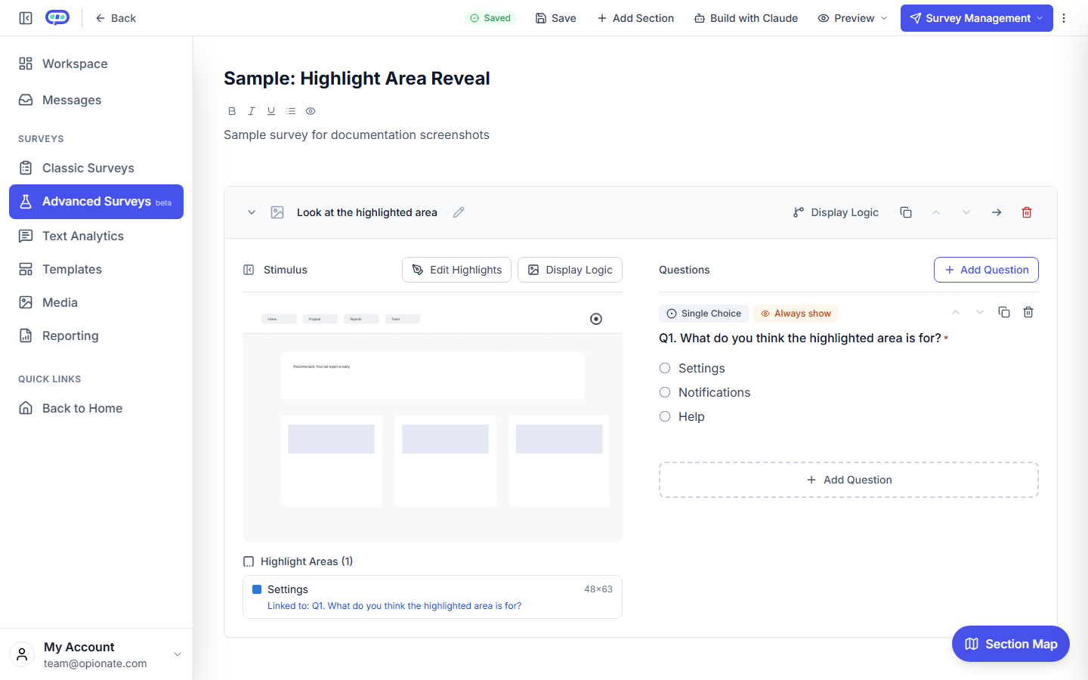Insert a bulleted list in description
The image size is (1088, 680).
click(291, 111)
